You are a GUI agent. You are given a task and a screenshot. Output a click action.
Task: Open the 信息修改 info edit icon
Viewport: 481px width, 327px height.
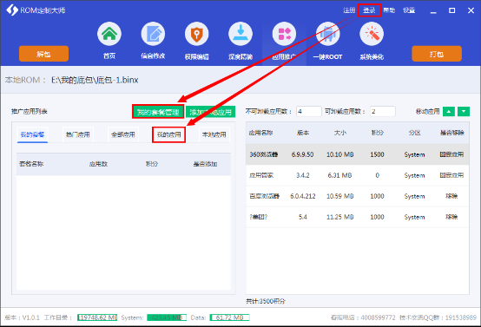pos(153,34)
